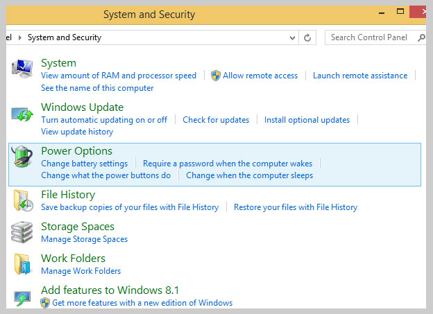Image resolution: width=433 pixels, height=314 pixels.
Task: Select System and Security breadcrumb in address bar
Action: click(x=65, y=37)
